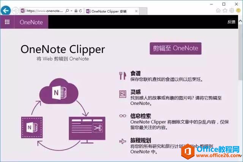This screenshot has width=243, height=162.
Task: Click the 食谱 heading text
Action: (x=136, y=73)
